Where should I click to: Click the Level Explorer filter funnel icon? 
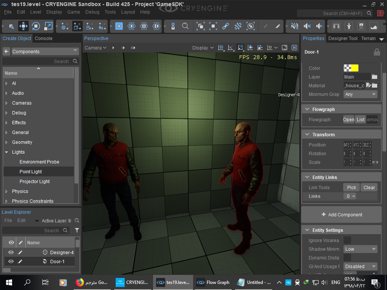click(x=77, y=230)
